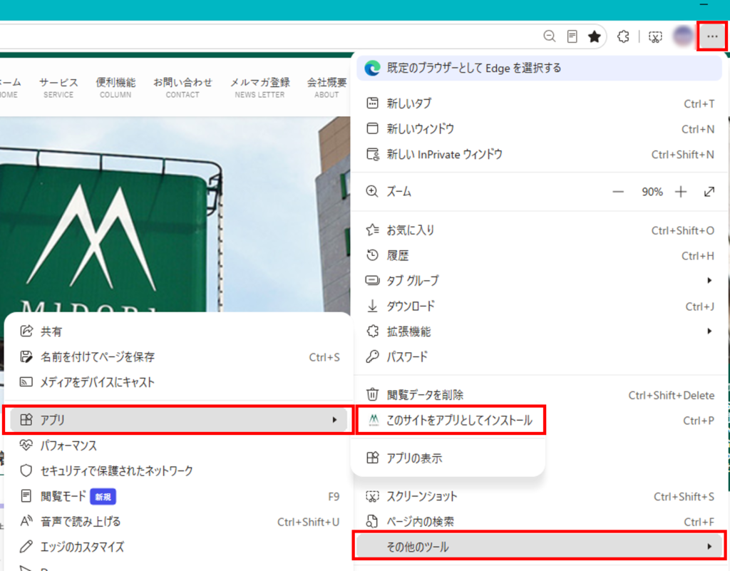730x571 pixels.
Task: Click the お気に入り star icon in menu
Action: click(x=372, y=230)
